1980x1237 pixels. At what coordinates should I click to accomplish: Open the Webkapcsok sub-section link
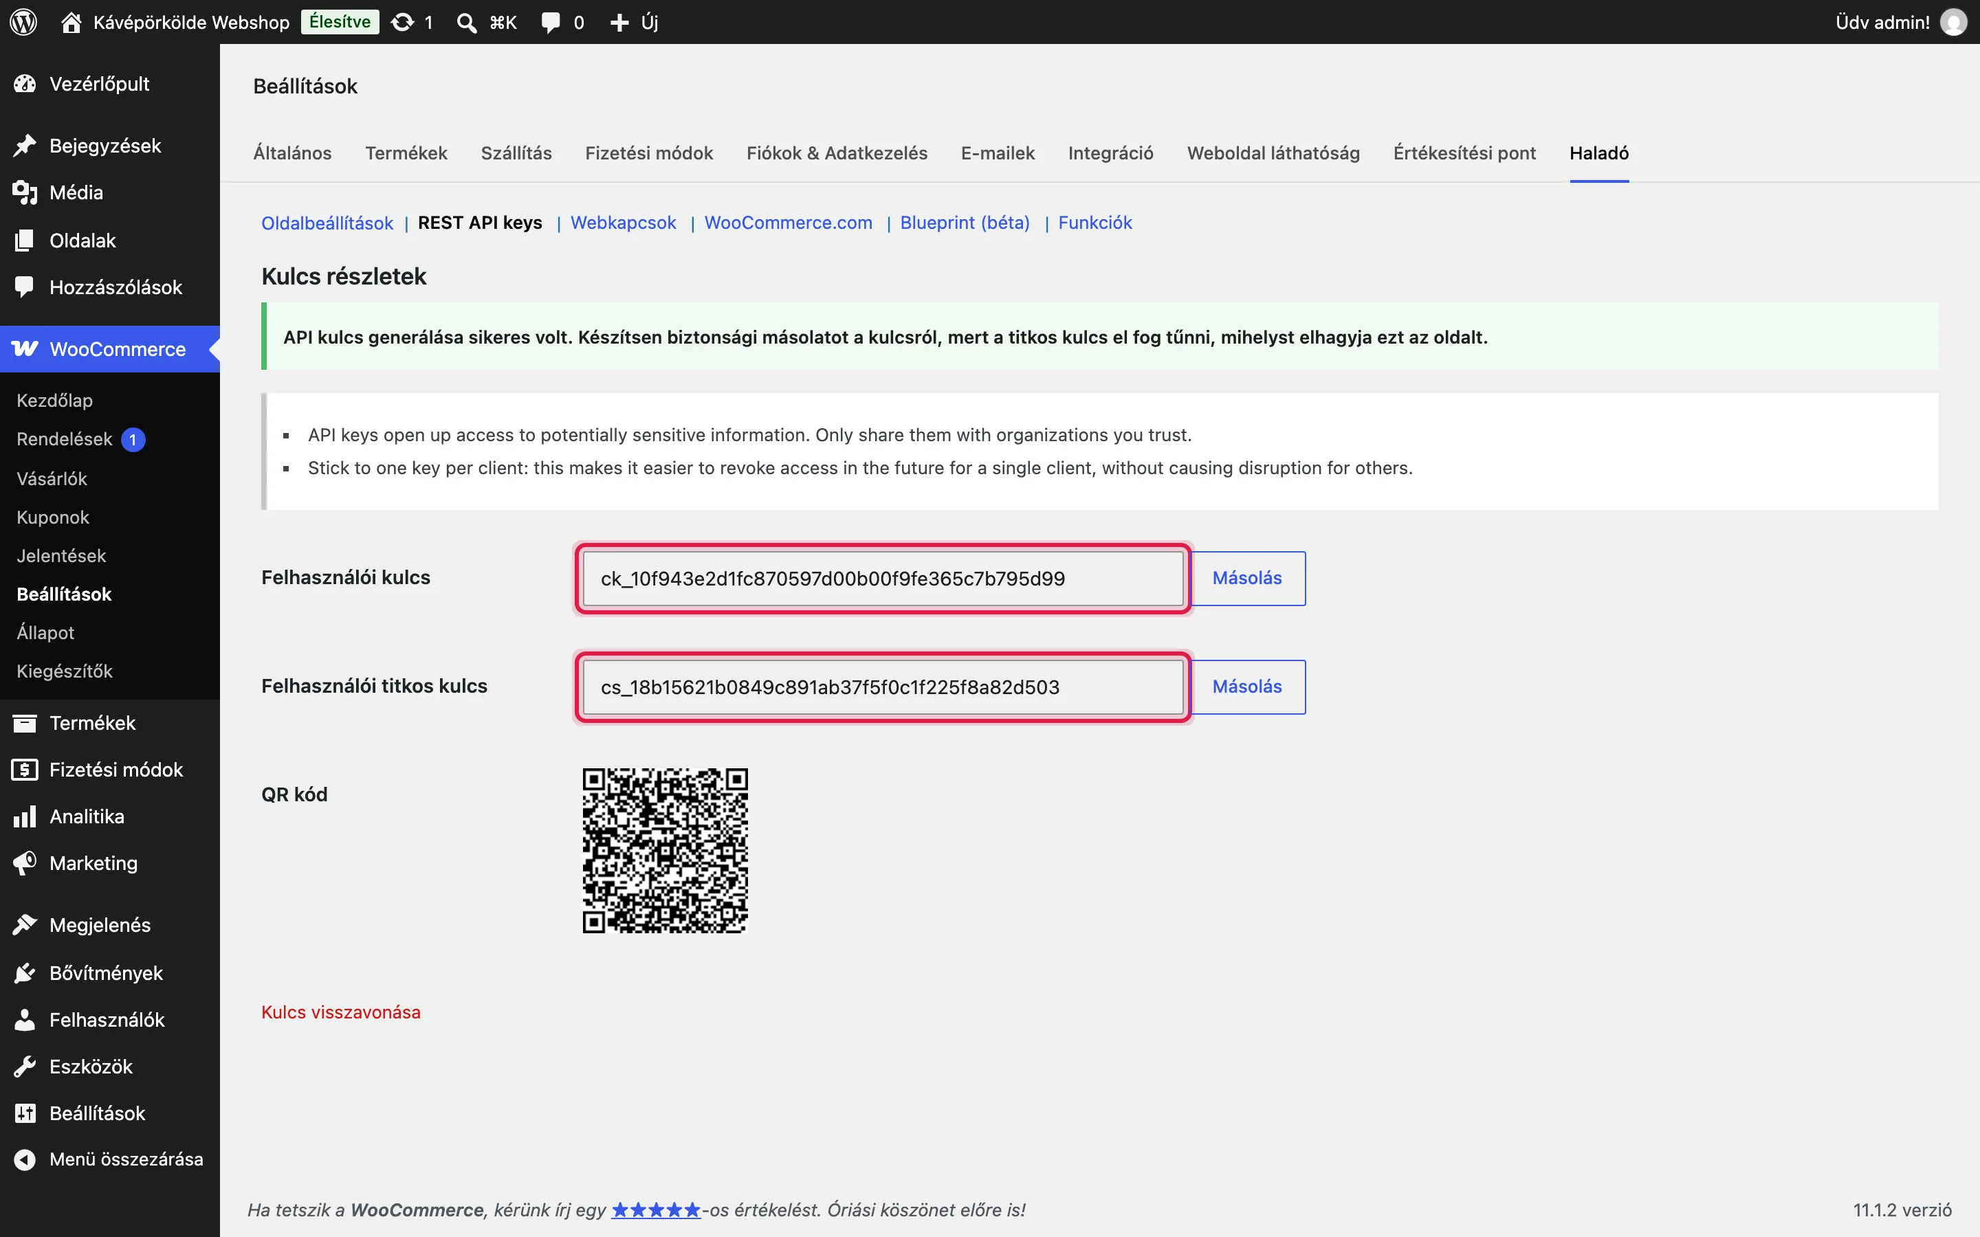(x=623, y=223)
